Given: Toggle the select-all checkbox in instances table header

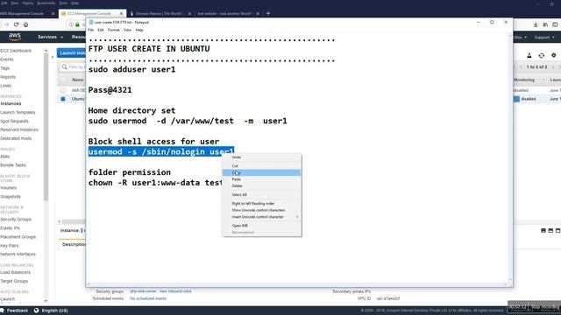Looking at the screenshot, I should point(63,80).
